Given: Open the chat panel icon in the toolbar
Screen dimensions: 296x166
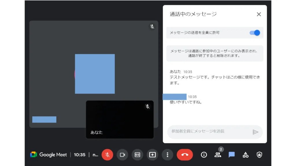Looking at the screenshot, I should click(x=232, y=155).
